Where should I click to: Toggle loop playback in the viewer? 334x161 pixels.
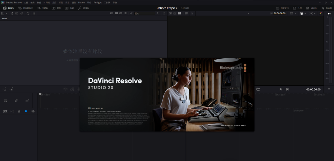coord(258,89)
